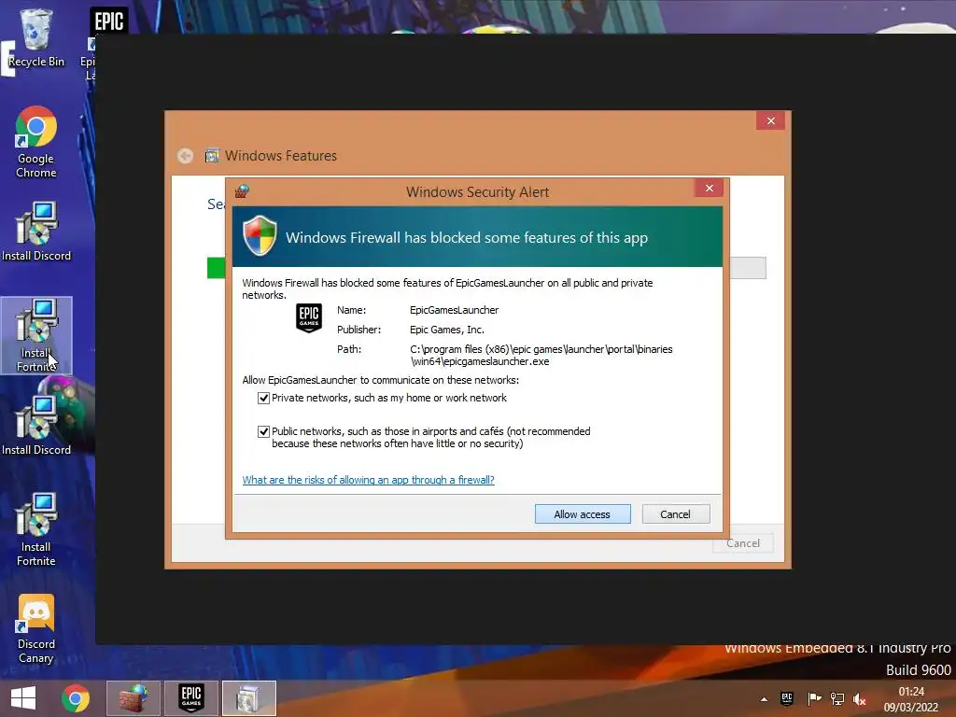Viewport: 956px width, 717px height.
Task: Open the Recycle Bin desktop icon
Action: (x=36, y=37)
